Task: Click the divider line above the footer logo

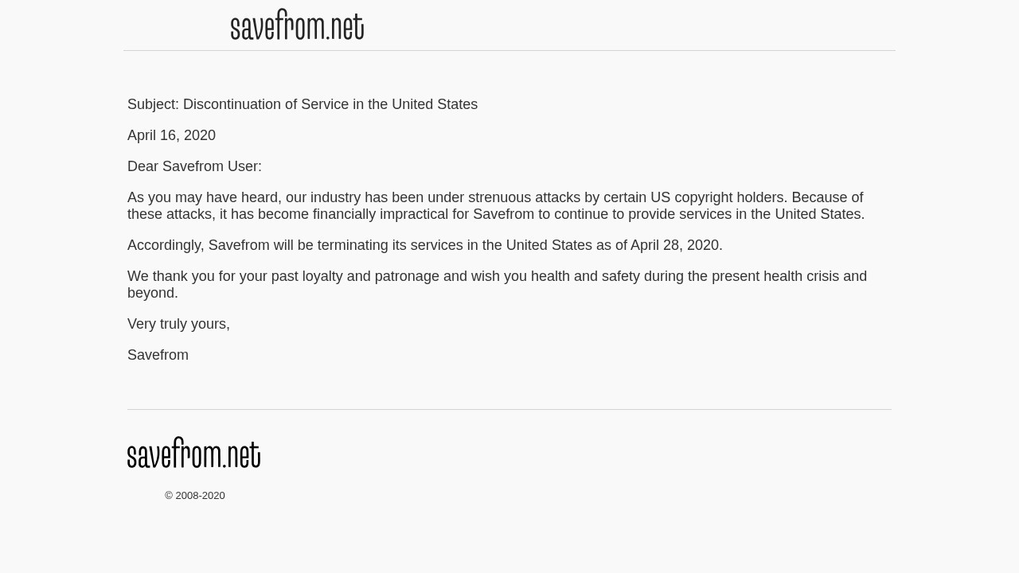Action: pyautogui.click(x=509, y=410)
